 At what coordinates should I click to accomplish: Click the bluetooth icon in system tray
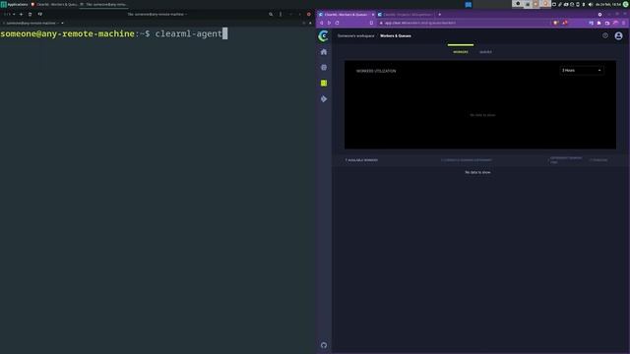tap(584, 4)
